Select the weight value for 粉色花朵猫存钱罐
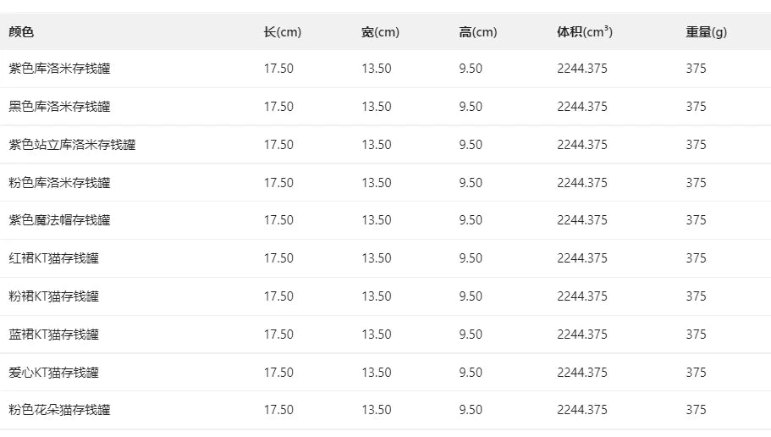The image size is (771, 437). (x=696, y=410)
